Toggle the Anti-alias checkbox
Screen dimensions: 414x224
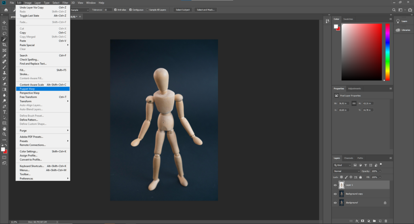coord(116,10)
